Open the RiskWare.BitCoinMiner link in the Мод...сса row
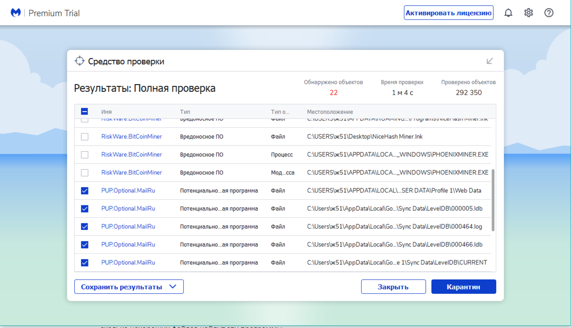 [132, 173]
